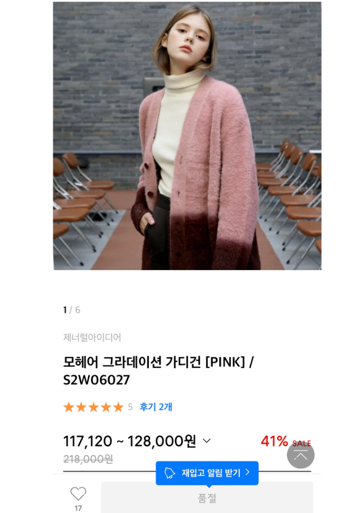Click the bell icon in restock alert

(x=170, y=473)
